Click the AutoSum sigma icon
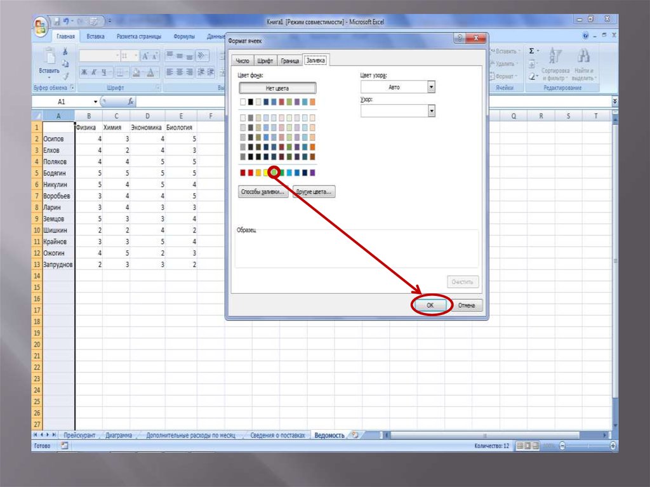The image size is (650, 487). coord(531,51)
